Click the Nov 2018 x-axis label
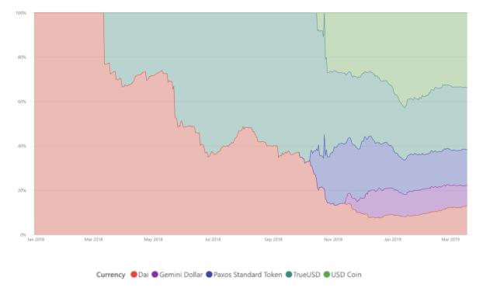The width and height of the screenshot is (490, 298). click(333, 240)
